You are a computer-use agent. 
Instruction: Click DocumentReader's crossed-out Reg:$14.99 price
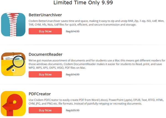point(72,74)
